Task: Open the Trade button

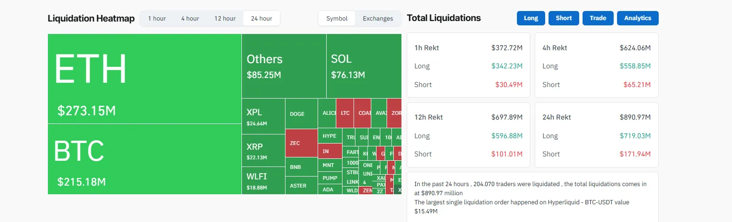Action: (x=598, y=18)
